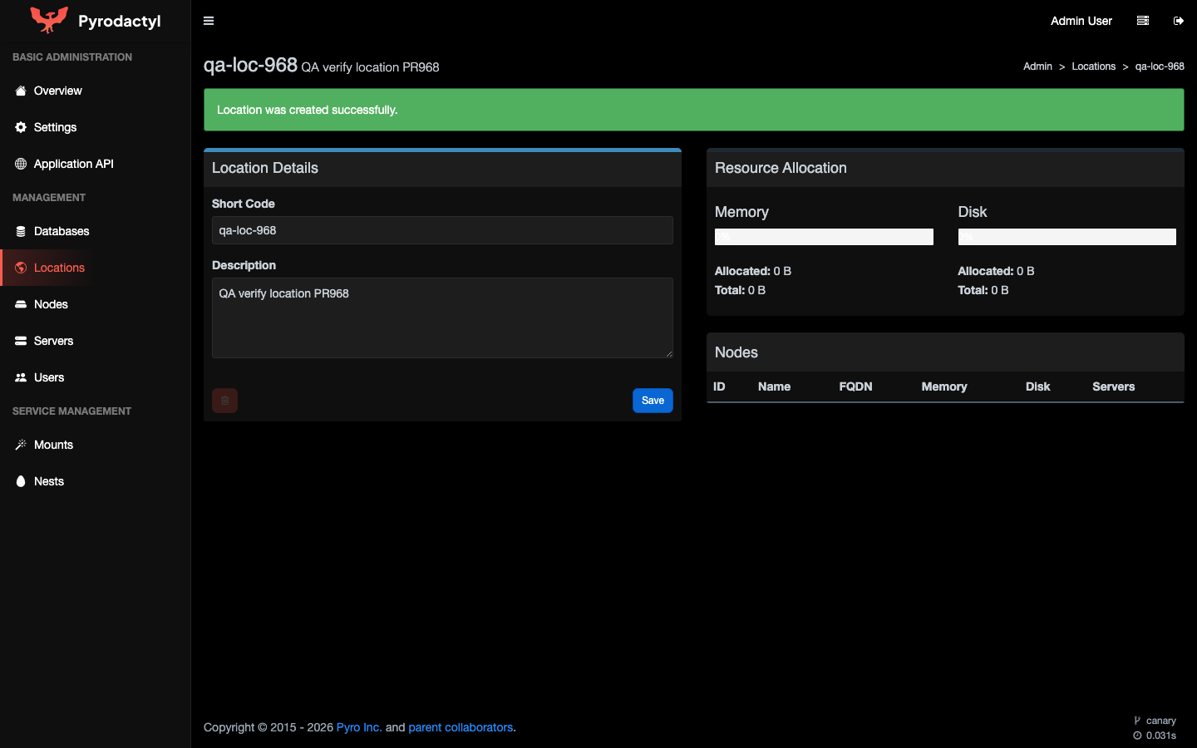Click the canary version label in footer

(x=1160, y=721)
